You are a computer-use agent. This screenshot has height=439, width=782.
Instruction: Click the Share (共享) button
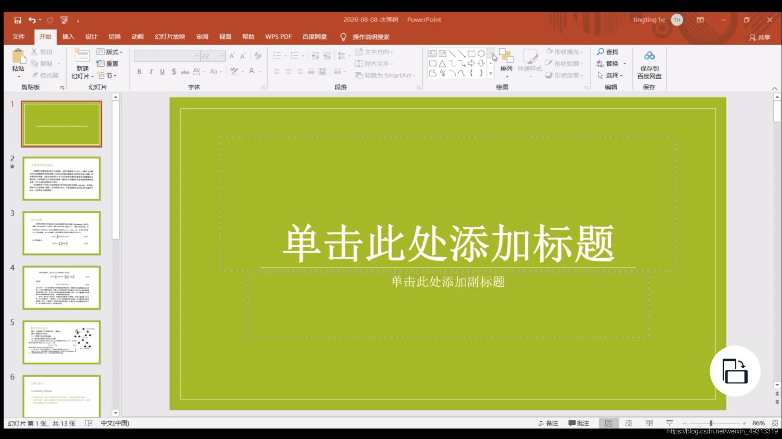760,37
